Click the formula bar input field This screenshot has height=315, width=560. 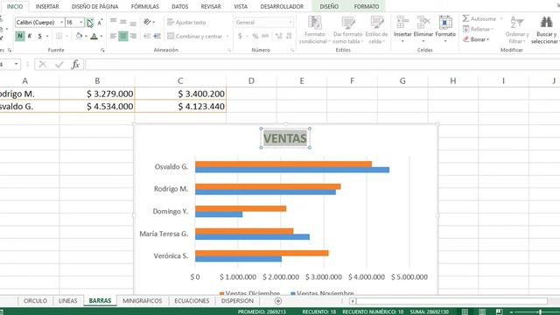pyautogui.click(x=322, y=64)
